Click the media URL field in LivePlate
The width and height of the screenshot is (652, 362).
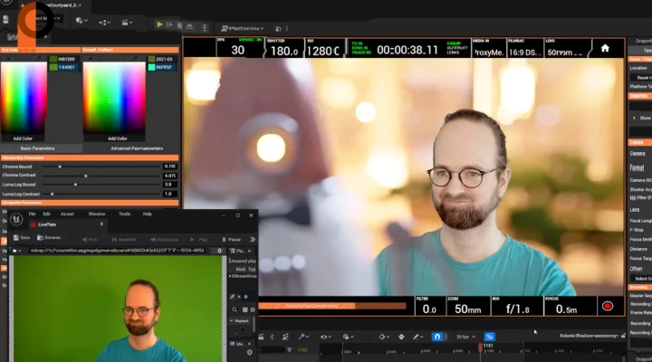coord(118,251)
